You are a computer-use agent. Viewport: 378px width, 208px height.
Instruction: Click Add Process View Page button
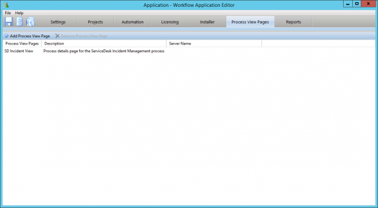27,36
